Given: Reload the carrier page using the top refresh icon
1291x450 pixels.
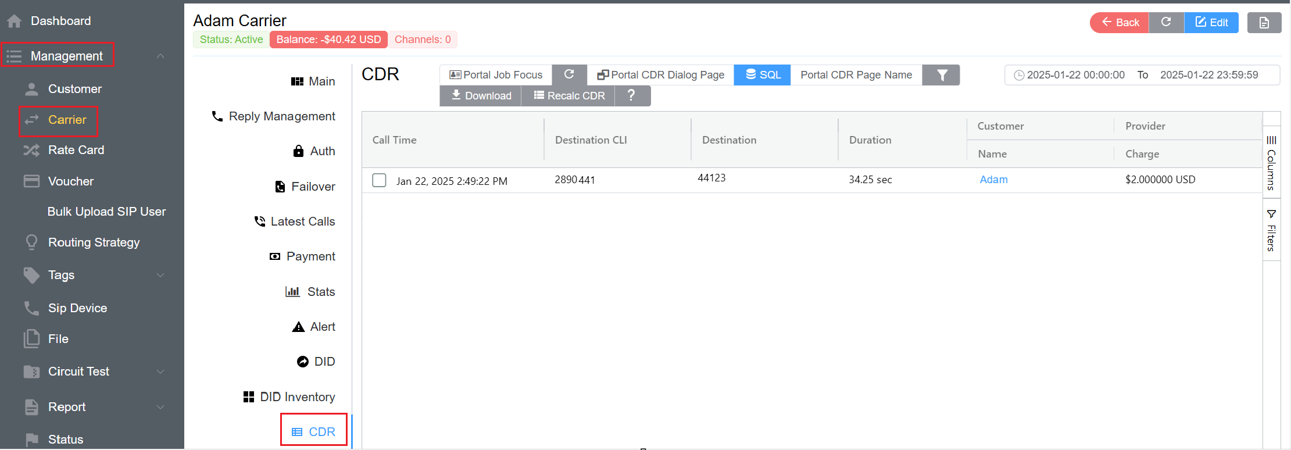Looking at the screenshot, I should click(x=1166, y=22).
